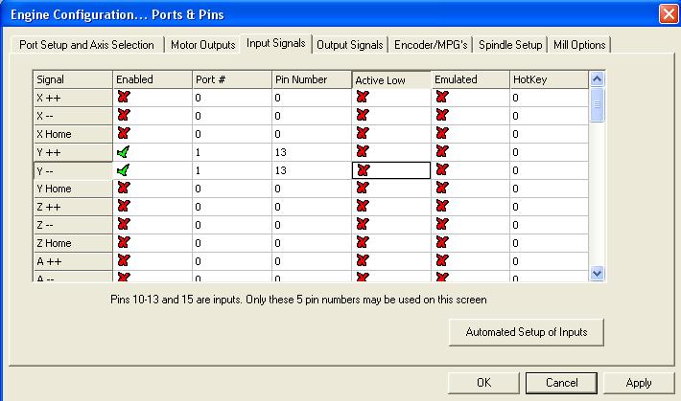Toggle Active Low for Y -- row
The image size is (681, 401).
pos(362,169)
